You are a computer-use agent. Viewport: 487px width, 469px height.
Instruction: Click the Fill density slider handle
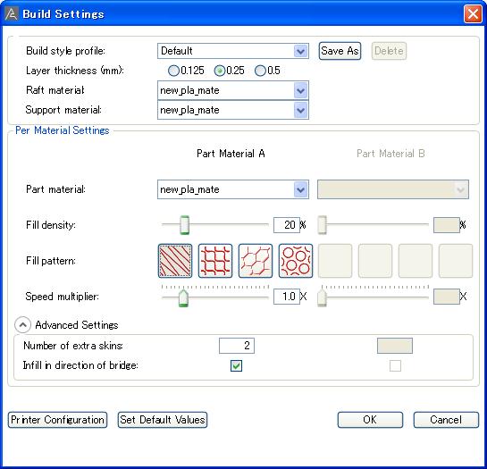coord(184,225)
